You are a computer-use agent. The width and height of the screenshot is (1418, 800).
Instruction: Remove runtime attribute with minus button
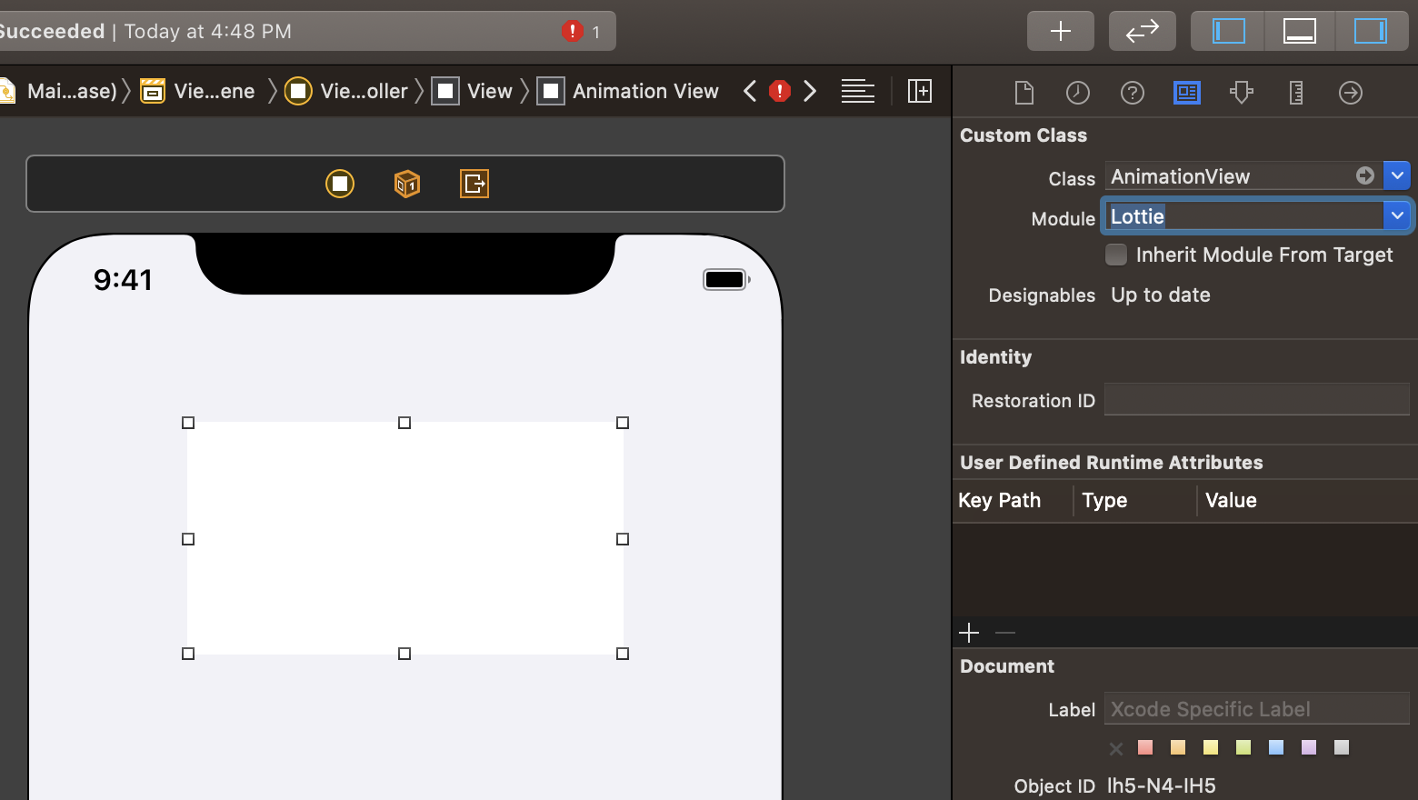point(1005,633)
